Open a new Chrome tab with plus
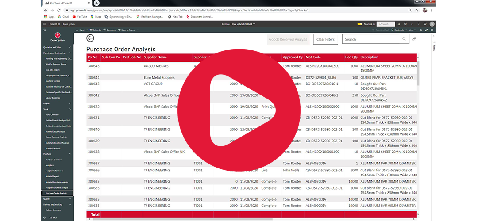The width and height of the screenshot is (478, 221). pos(96,3)
